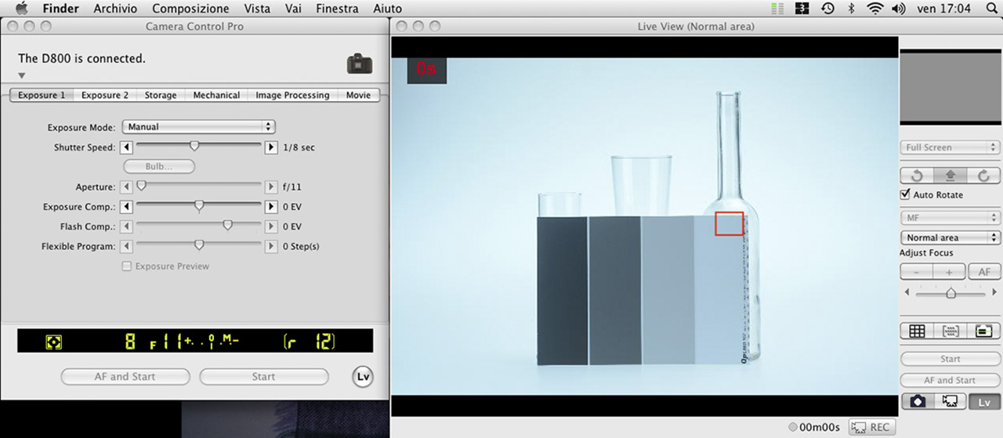
Task: Click the dark Lv button in Live View
Action: point(985,402)
